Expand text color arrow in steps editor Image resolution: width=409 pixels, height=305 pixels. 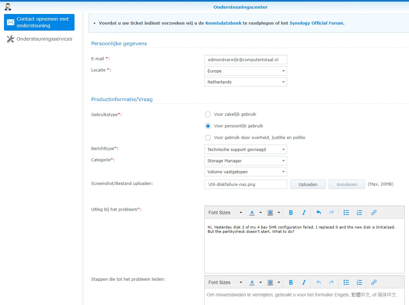[261, 282]
